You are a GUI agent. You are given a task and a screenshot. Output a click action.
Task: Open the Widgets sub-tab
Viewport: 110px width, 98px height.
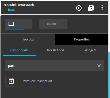click(90, 50)
